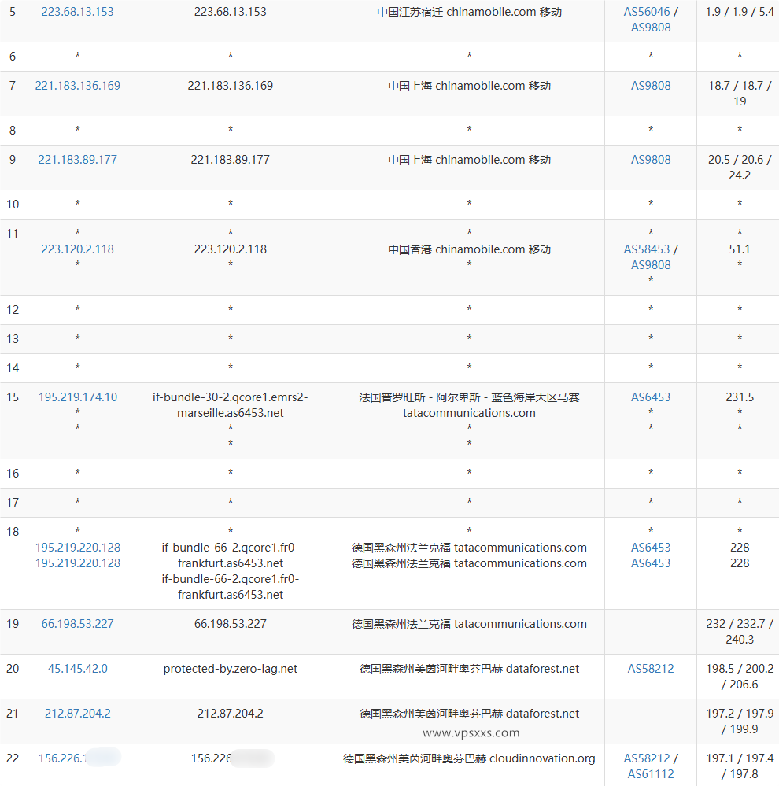
Task: Open the 66.198.53.227 Frankfurt IP link
Action: [76, 623]
